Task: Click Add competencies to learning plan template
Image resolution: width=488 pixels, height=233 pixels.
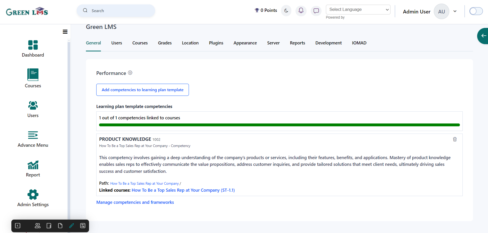Action: point(142,90)
